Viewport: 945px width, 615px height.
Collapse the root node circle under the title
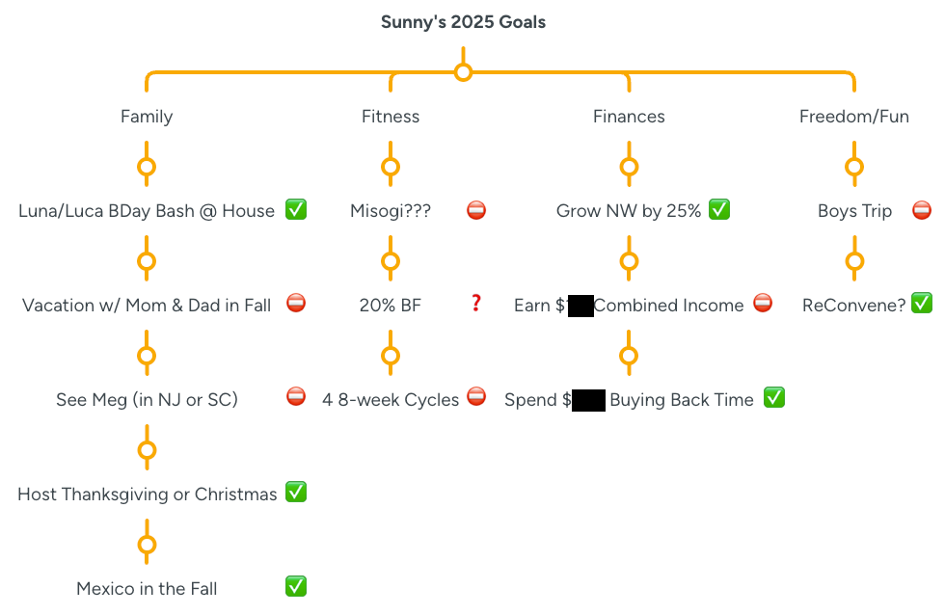[463, 72]
